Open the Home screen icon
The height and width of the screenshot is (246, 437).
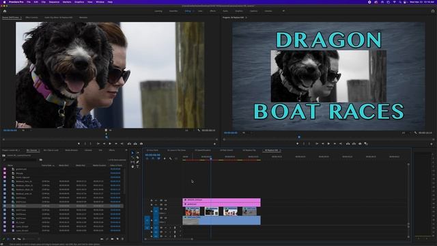tap(5, 11)
